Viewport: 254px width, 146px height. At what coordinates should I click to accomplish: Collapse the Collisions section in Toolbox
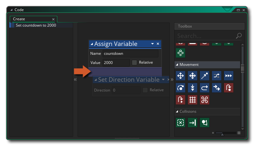pos(177,111)
